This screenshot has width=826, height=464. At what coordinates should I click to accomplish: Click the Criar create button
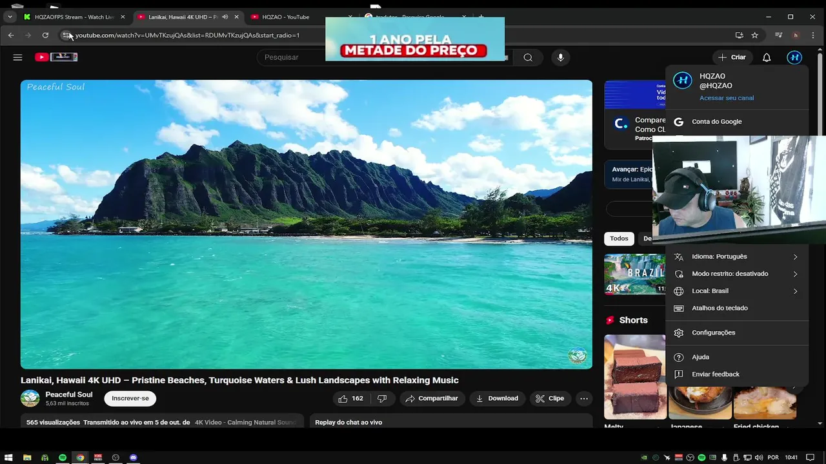click(x=732, y=57)
